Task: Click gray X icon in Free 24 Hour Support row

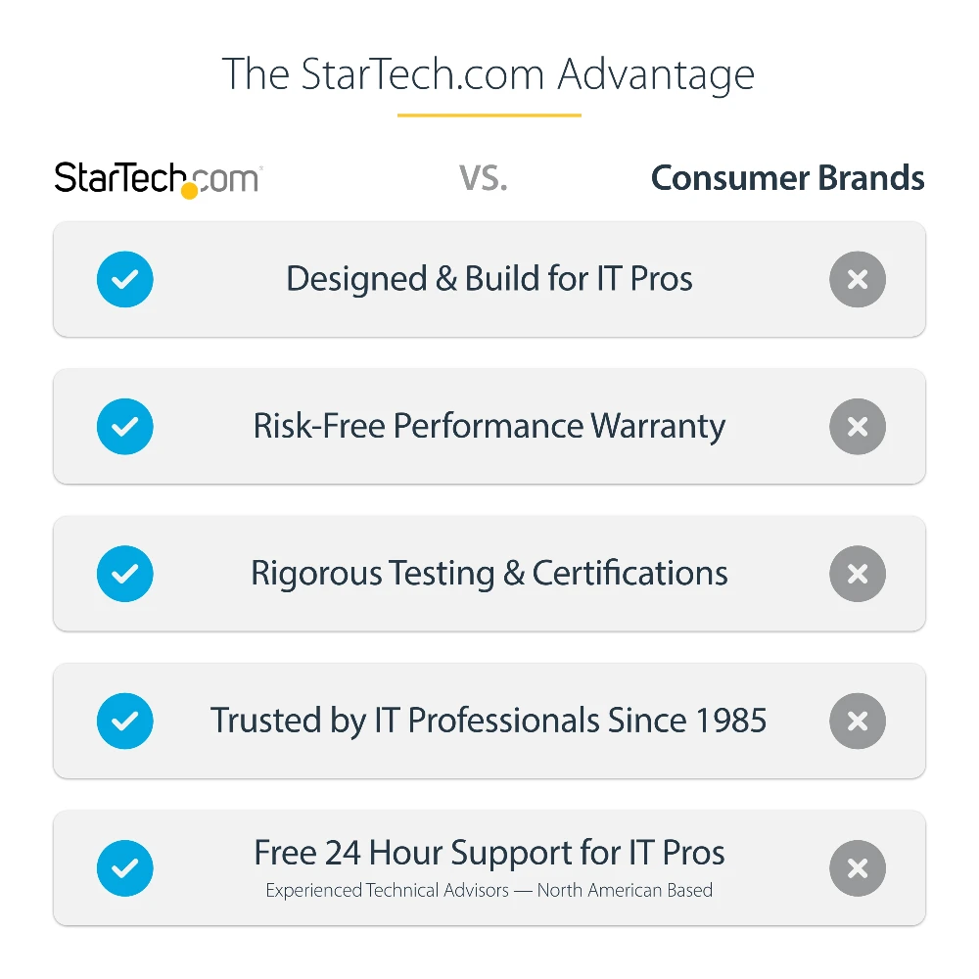Action: pos(857,868)
